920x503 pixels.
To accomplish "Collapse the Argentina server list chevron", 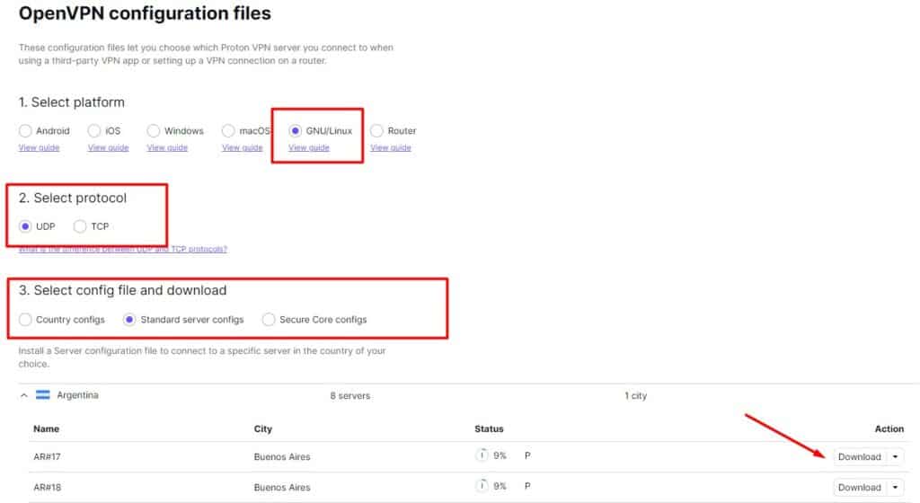I will pos(24,396).
